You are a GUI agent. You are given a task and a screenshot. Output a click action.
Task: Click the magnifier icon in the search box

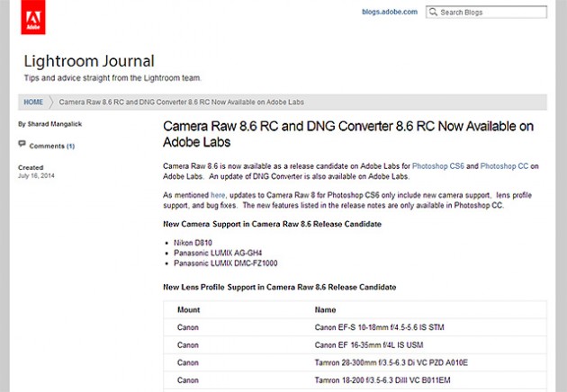pos(433,13)
